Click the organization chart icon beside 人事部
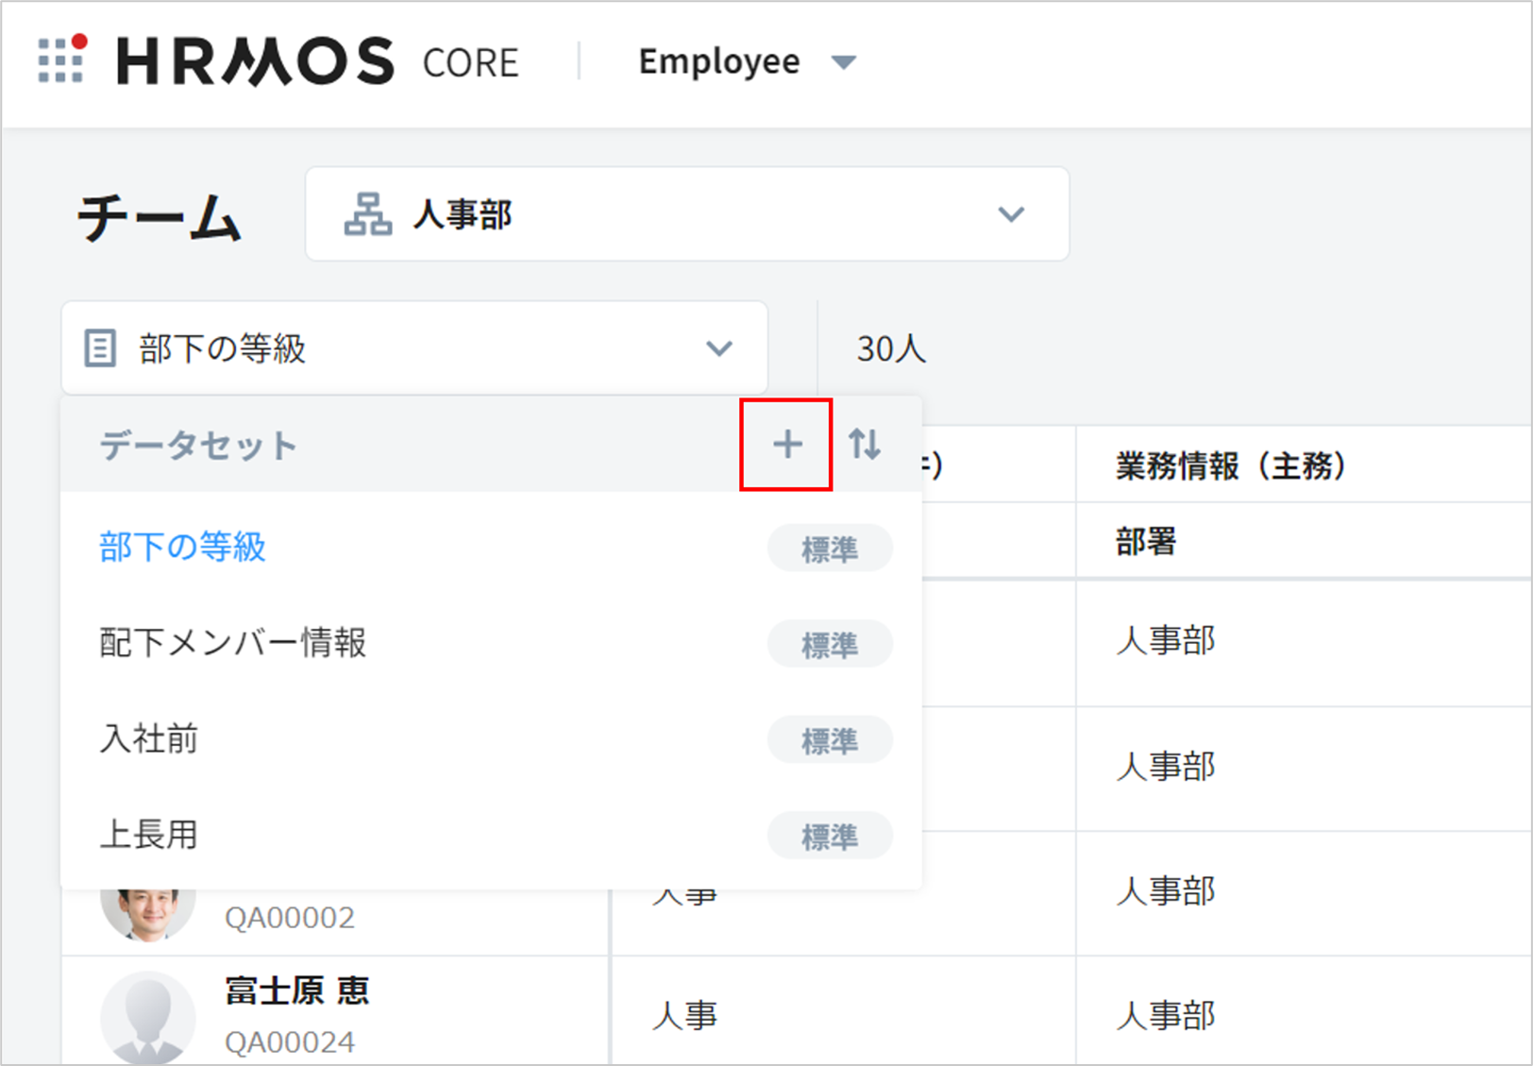 367,214
